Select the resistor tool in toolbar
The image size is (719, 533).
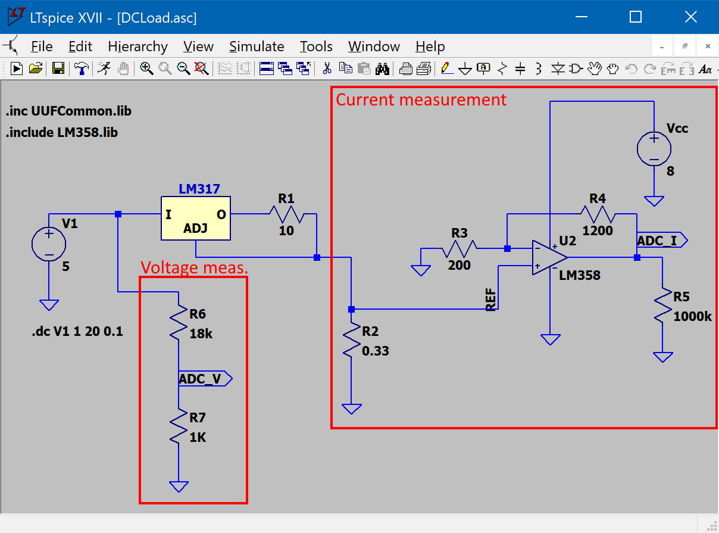pyautogui.click(x=502, y=68)
